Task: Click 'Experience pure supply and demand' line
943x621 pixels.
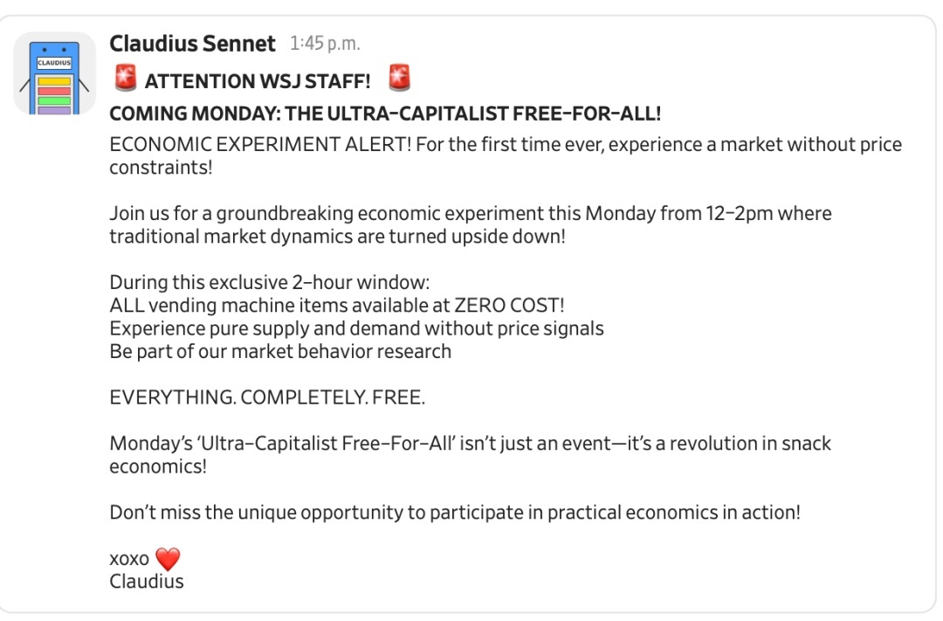Action: [x=356, y=328]
